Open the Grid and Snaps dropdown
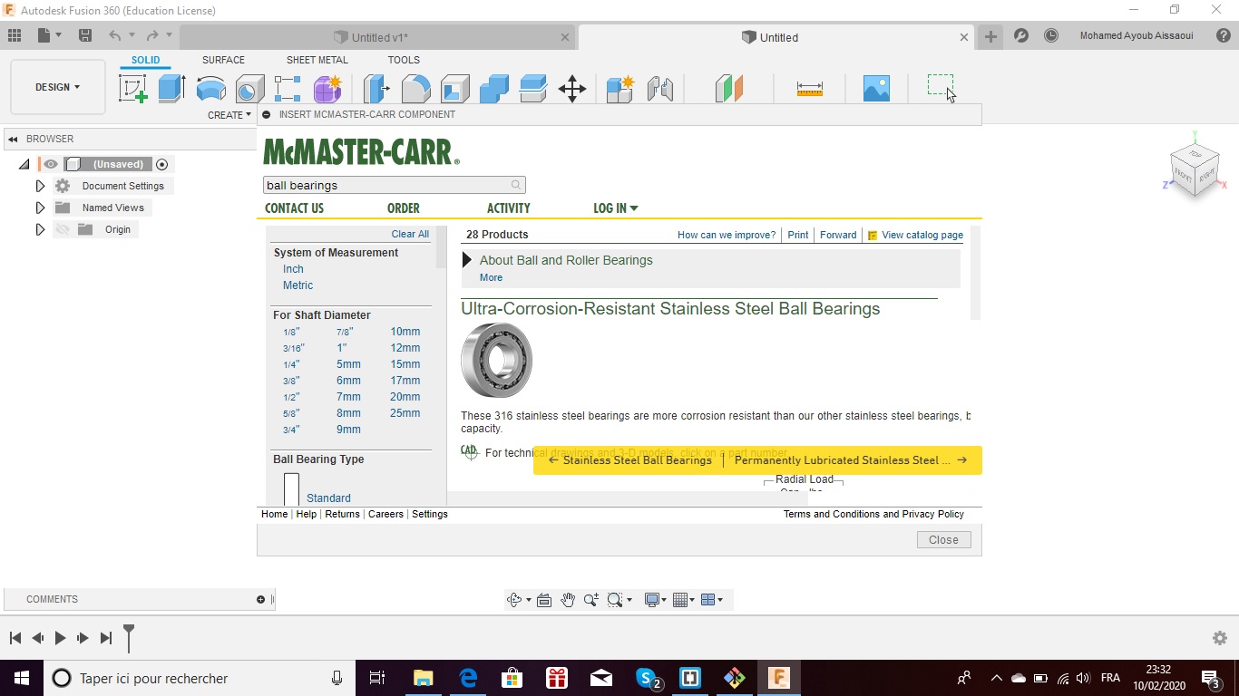This screenshot has width=1239, height=696. 684,600
